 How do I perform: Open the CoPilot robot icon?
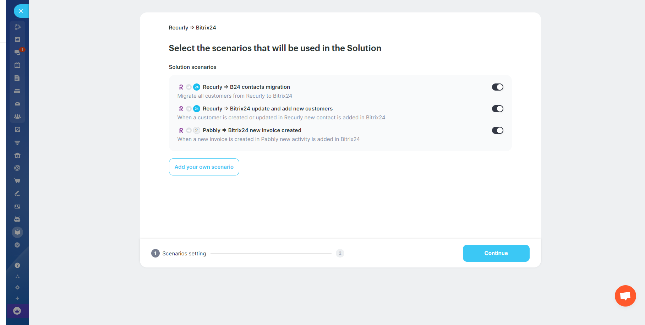coord(17,219)
